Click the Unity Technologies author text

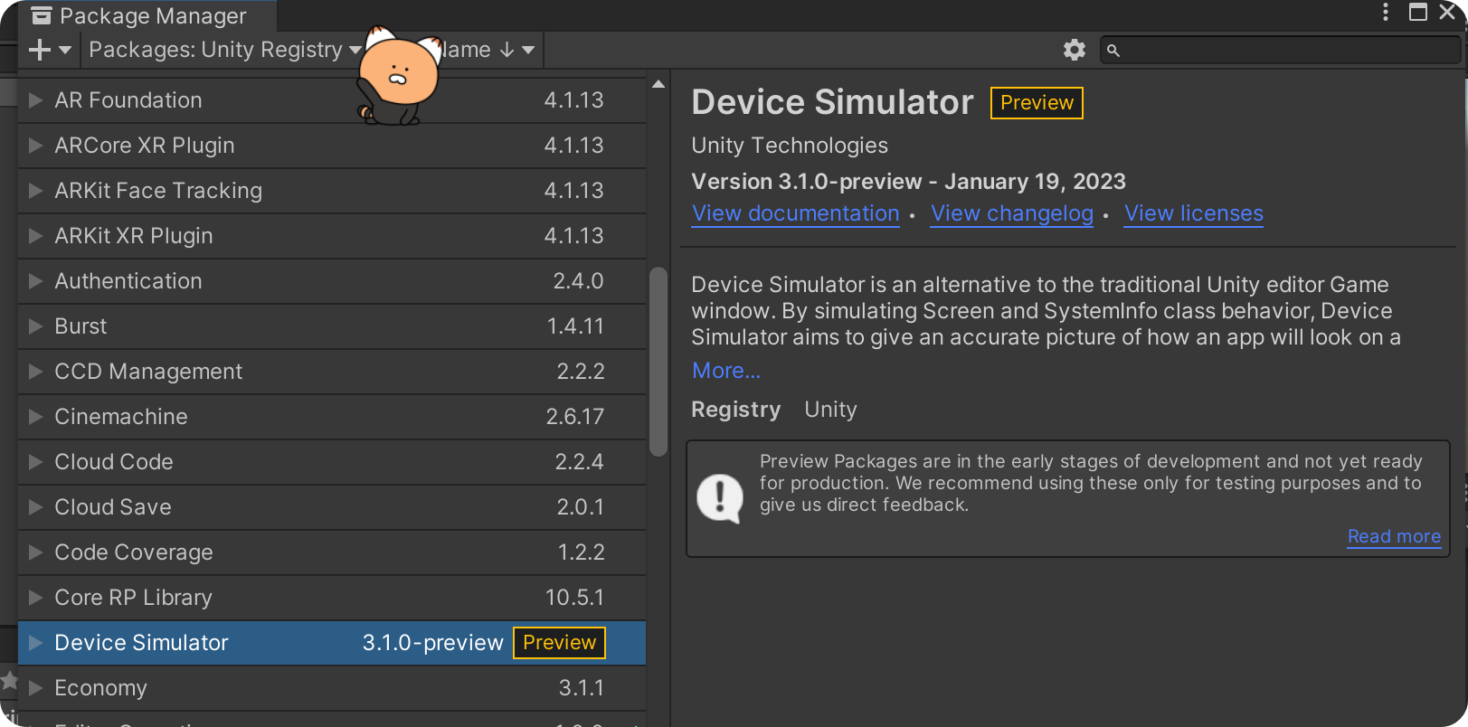pos(790,146)
